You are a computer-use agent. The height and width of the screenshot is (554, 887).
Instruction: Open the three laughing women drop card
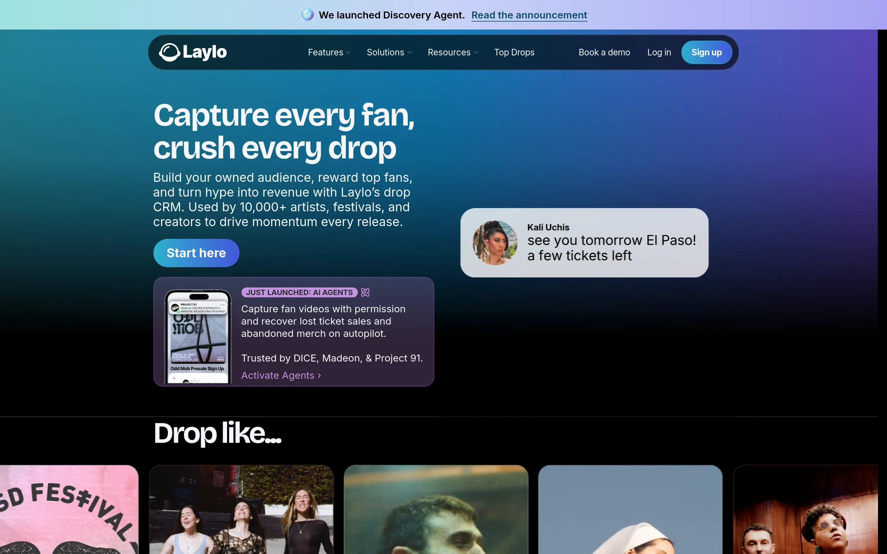pos(241,509)
